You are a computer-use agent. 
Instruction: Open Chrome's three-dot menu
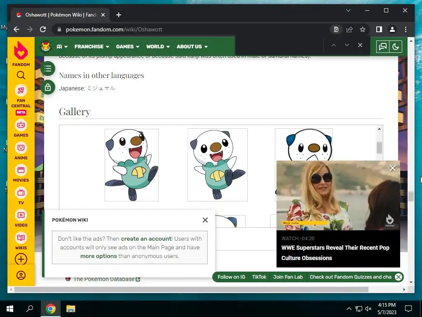pyautogui.click(x=406, y=29)
